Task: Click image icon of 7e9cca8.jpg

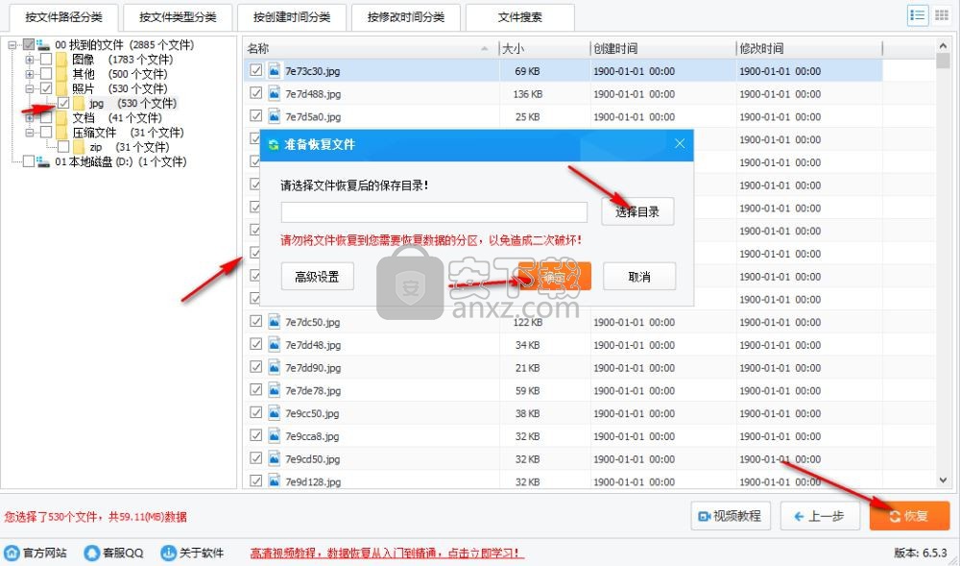Action: coord(275,436)
